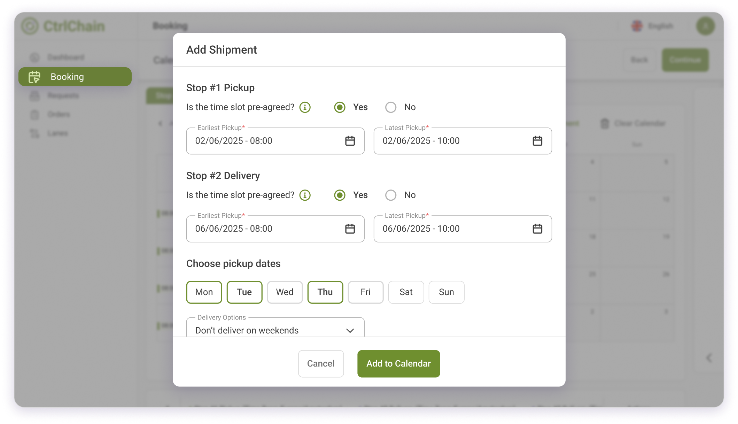The image size is (738, 424).
Task: Click the Cancel button
Action: click(x=321, y=363)
